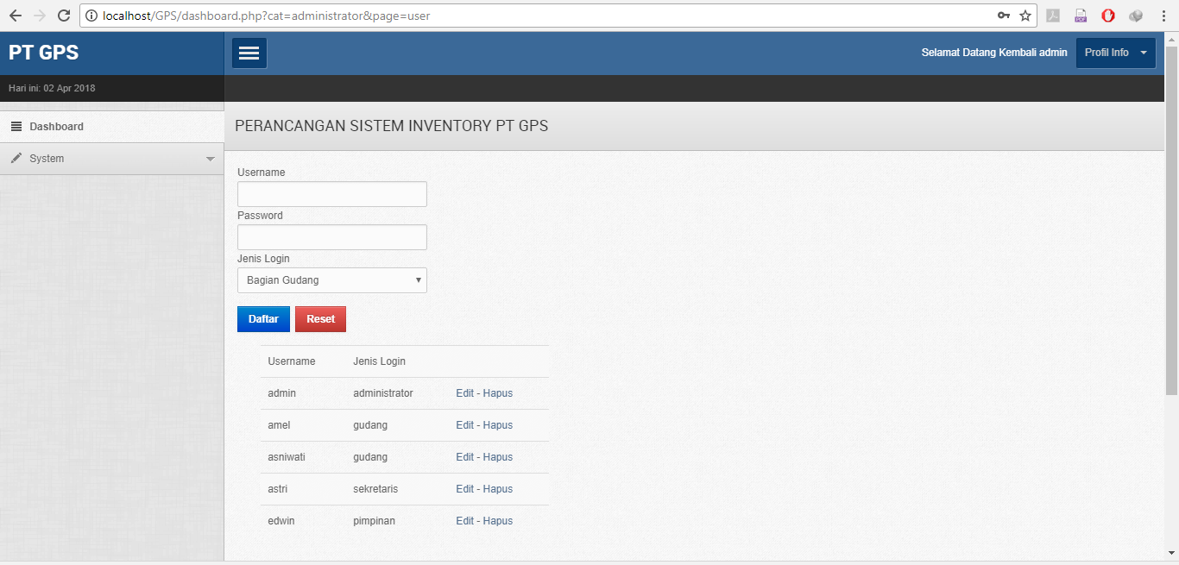Screen dimensions: 1179x565
Task: Focus the Password input field
Action: click(332, 237)
